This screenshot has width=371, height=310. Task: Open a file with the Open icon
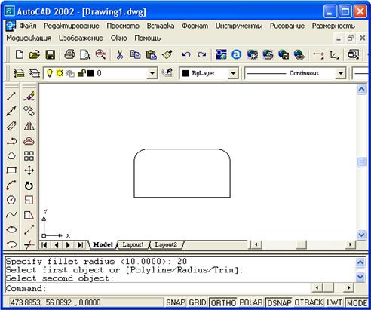(x=35, y=54)
